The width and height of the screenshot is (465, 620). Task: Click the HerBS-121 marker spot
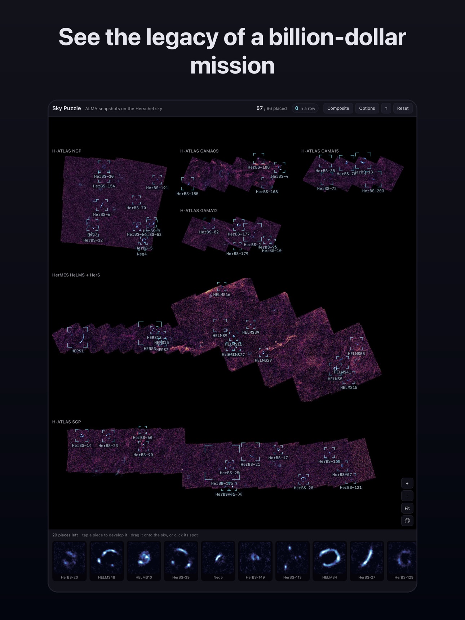(351, 479)
